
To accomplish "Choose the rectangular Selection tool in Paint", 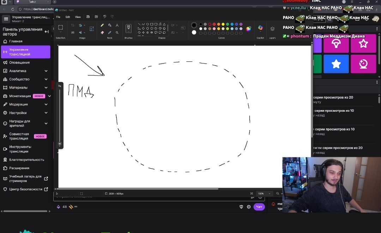I will point(61,27).
